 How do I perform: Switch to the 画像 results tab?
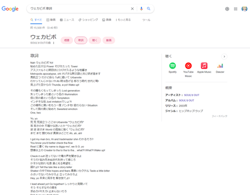point(106,20)
